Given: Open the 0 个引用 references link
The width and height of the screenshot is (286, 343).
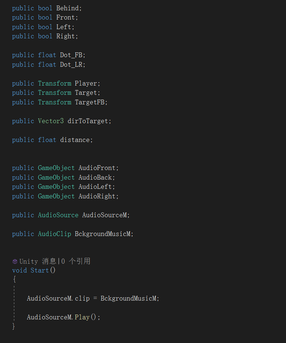Looking at the screenshot, I should click(x=76, y=261).
